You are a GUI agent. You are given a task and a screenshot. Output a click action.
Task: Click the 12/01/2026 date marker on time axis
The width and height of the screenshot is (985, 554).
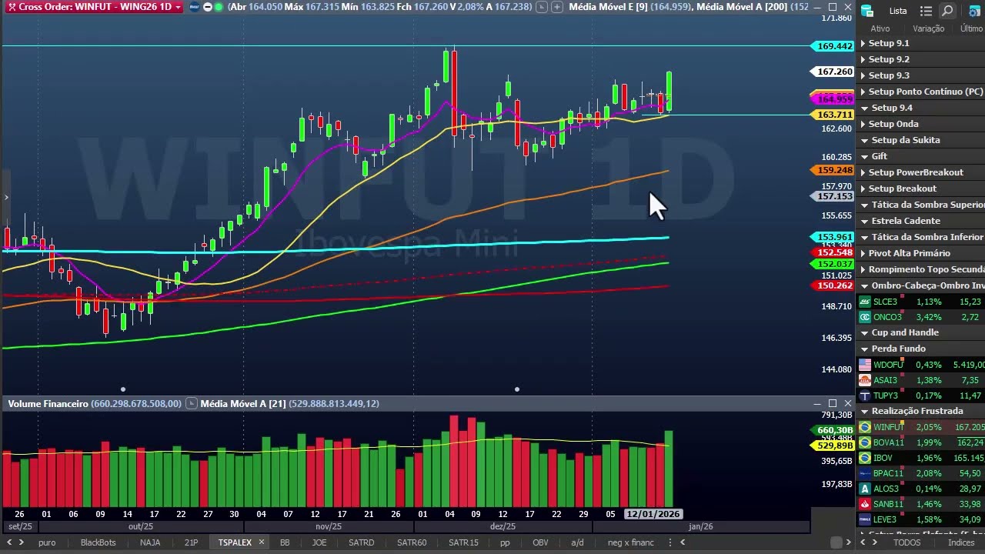653,514
